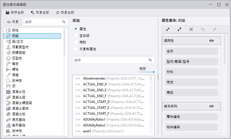
Task: Select 弯板 in the object list
Action: click(32, 64)
